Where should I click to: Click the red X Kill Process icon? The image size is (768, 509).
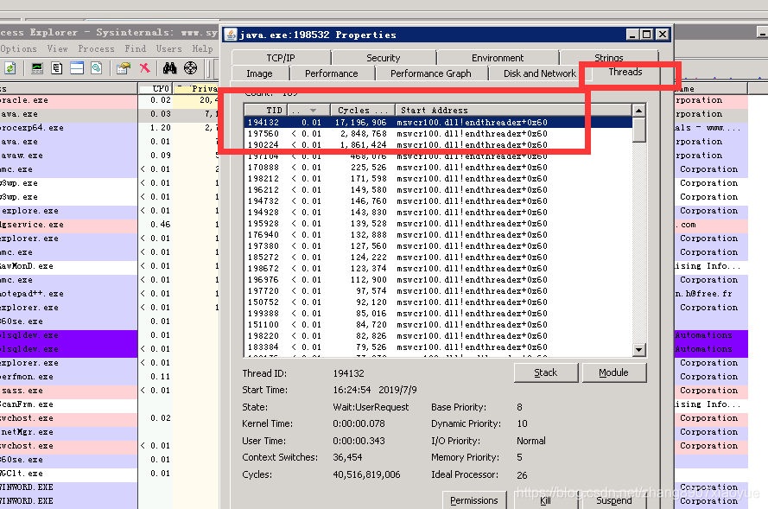tap(144, 68)
